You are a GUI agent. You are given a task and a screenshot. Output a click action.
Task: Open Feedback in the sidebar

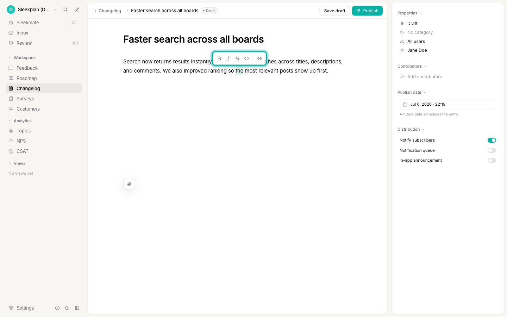(x=44, y=68)
